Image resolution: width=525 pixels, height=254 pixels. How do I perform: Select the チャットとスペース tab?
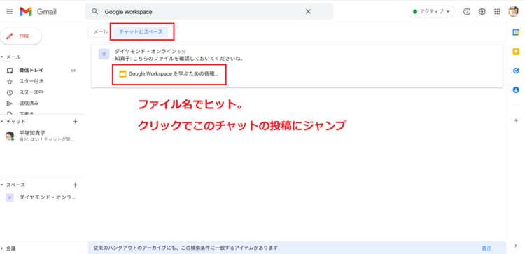pos(141,31)
